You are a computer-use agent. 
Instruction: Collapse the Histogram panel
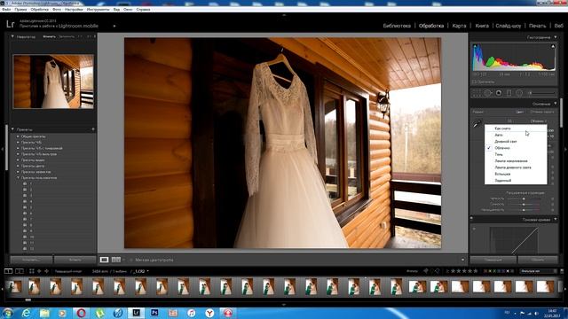click(555, 37)
